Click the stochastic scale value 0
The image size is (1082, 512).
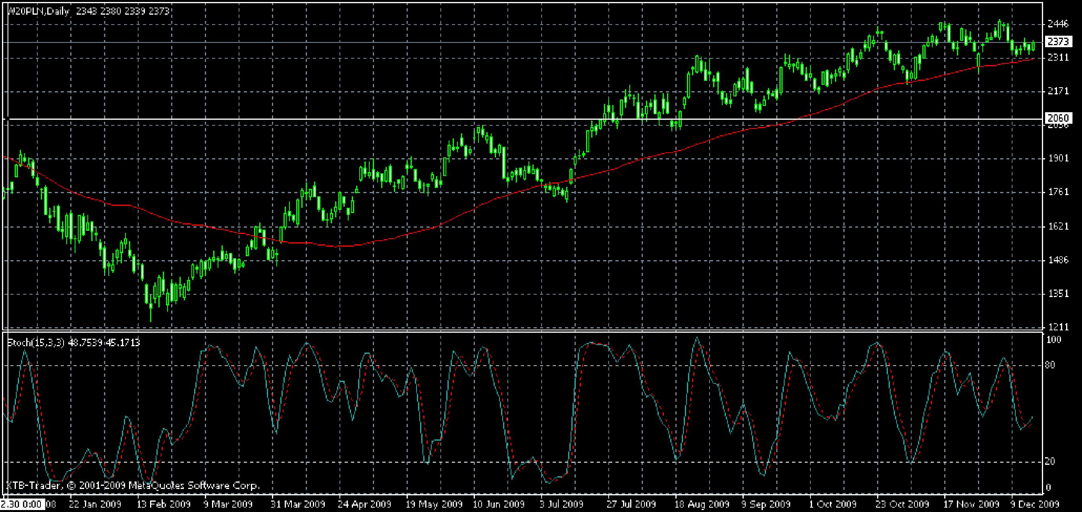pos(1048,488)
